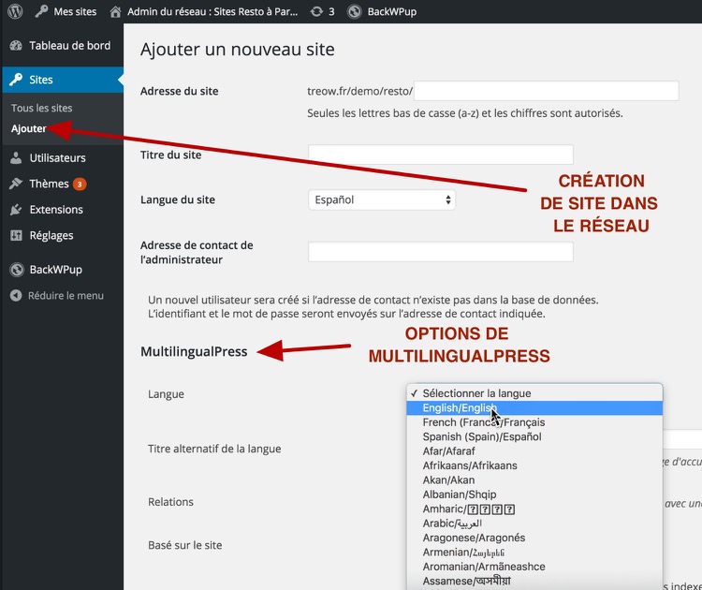The height and width of the screenshot is (590, 702).
Task: Select French (France)/Français option
Action: [x=534, y=422]
